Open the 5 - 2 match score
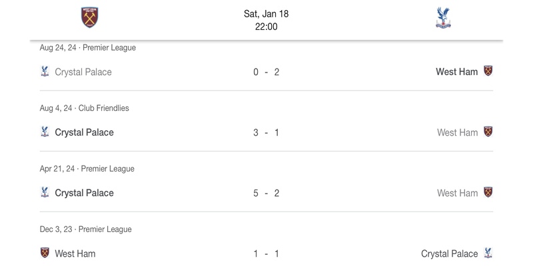The height and width of the screenshot is (266, 533). 266,193
